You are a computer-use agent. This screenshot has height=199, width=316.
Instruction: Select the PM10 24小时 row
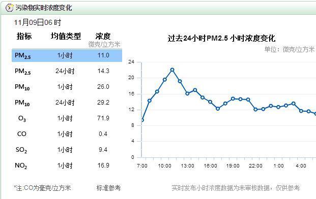coord(67,103)
